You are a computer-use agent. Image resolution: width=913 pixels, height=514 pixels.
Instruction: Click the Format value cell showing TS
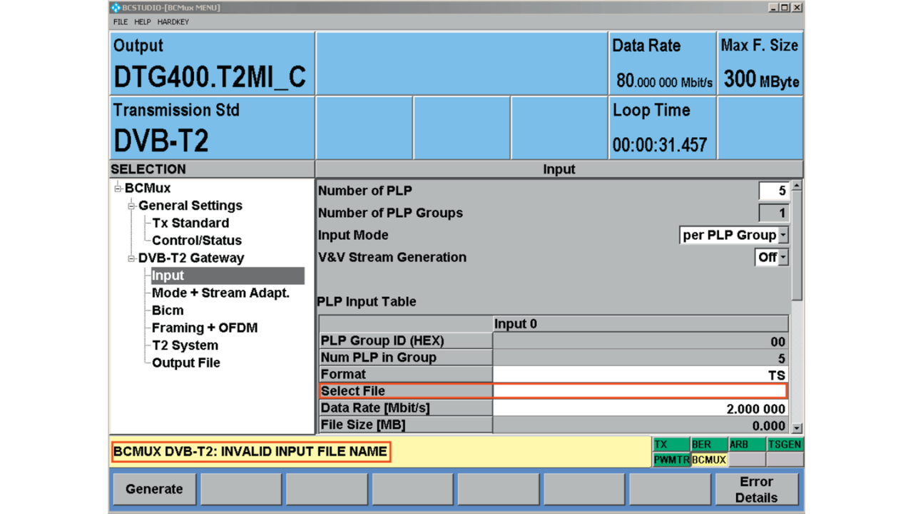641,375
